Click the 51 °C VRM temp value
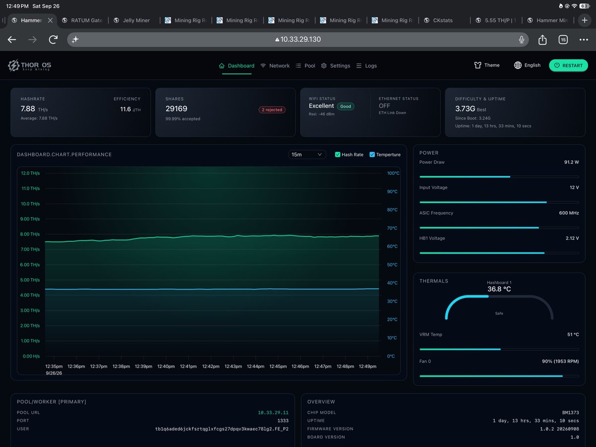Viewport: 596px width, 447px height. (x=573, y=335)
